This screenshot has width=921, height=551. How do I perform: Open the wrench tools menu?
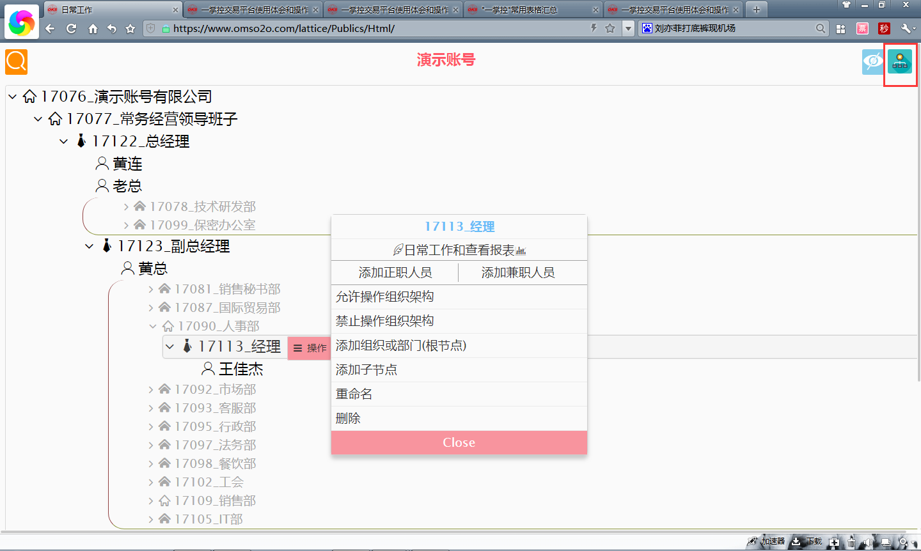[x=907, y=28]
